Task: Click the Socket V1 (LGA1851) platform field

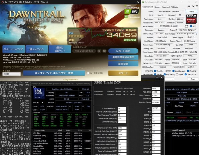Action: click(73, 102)
